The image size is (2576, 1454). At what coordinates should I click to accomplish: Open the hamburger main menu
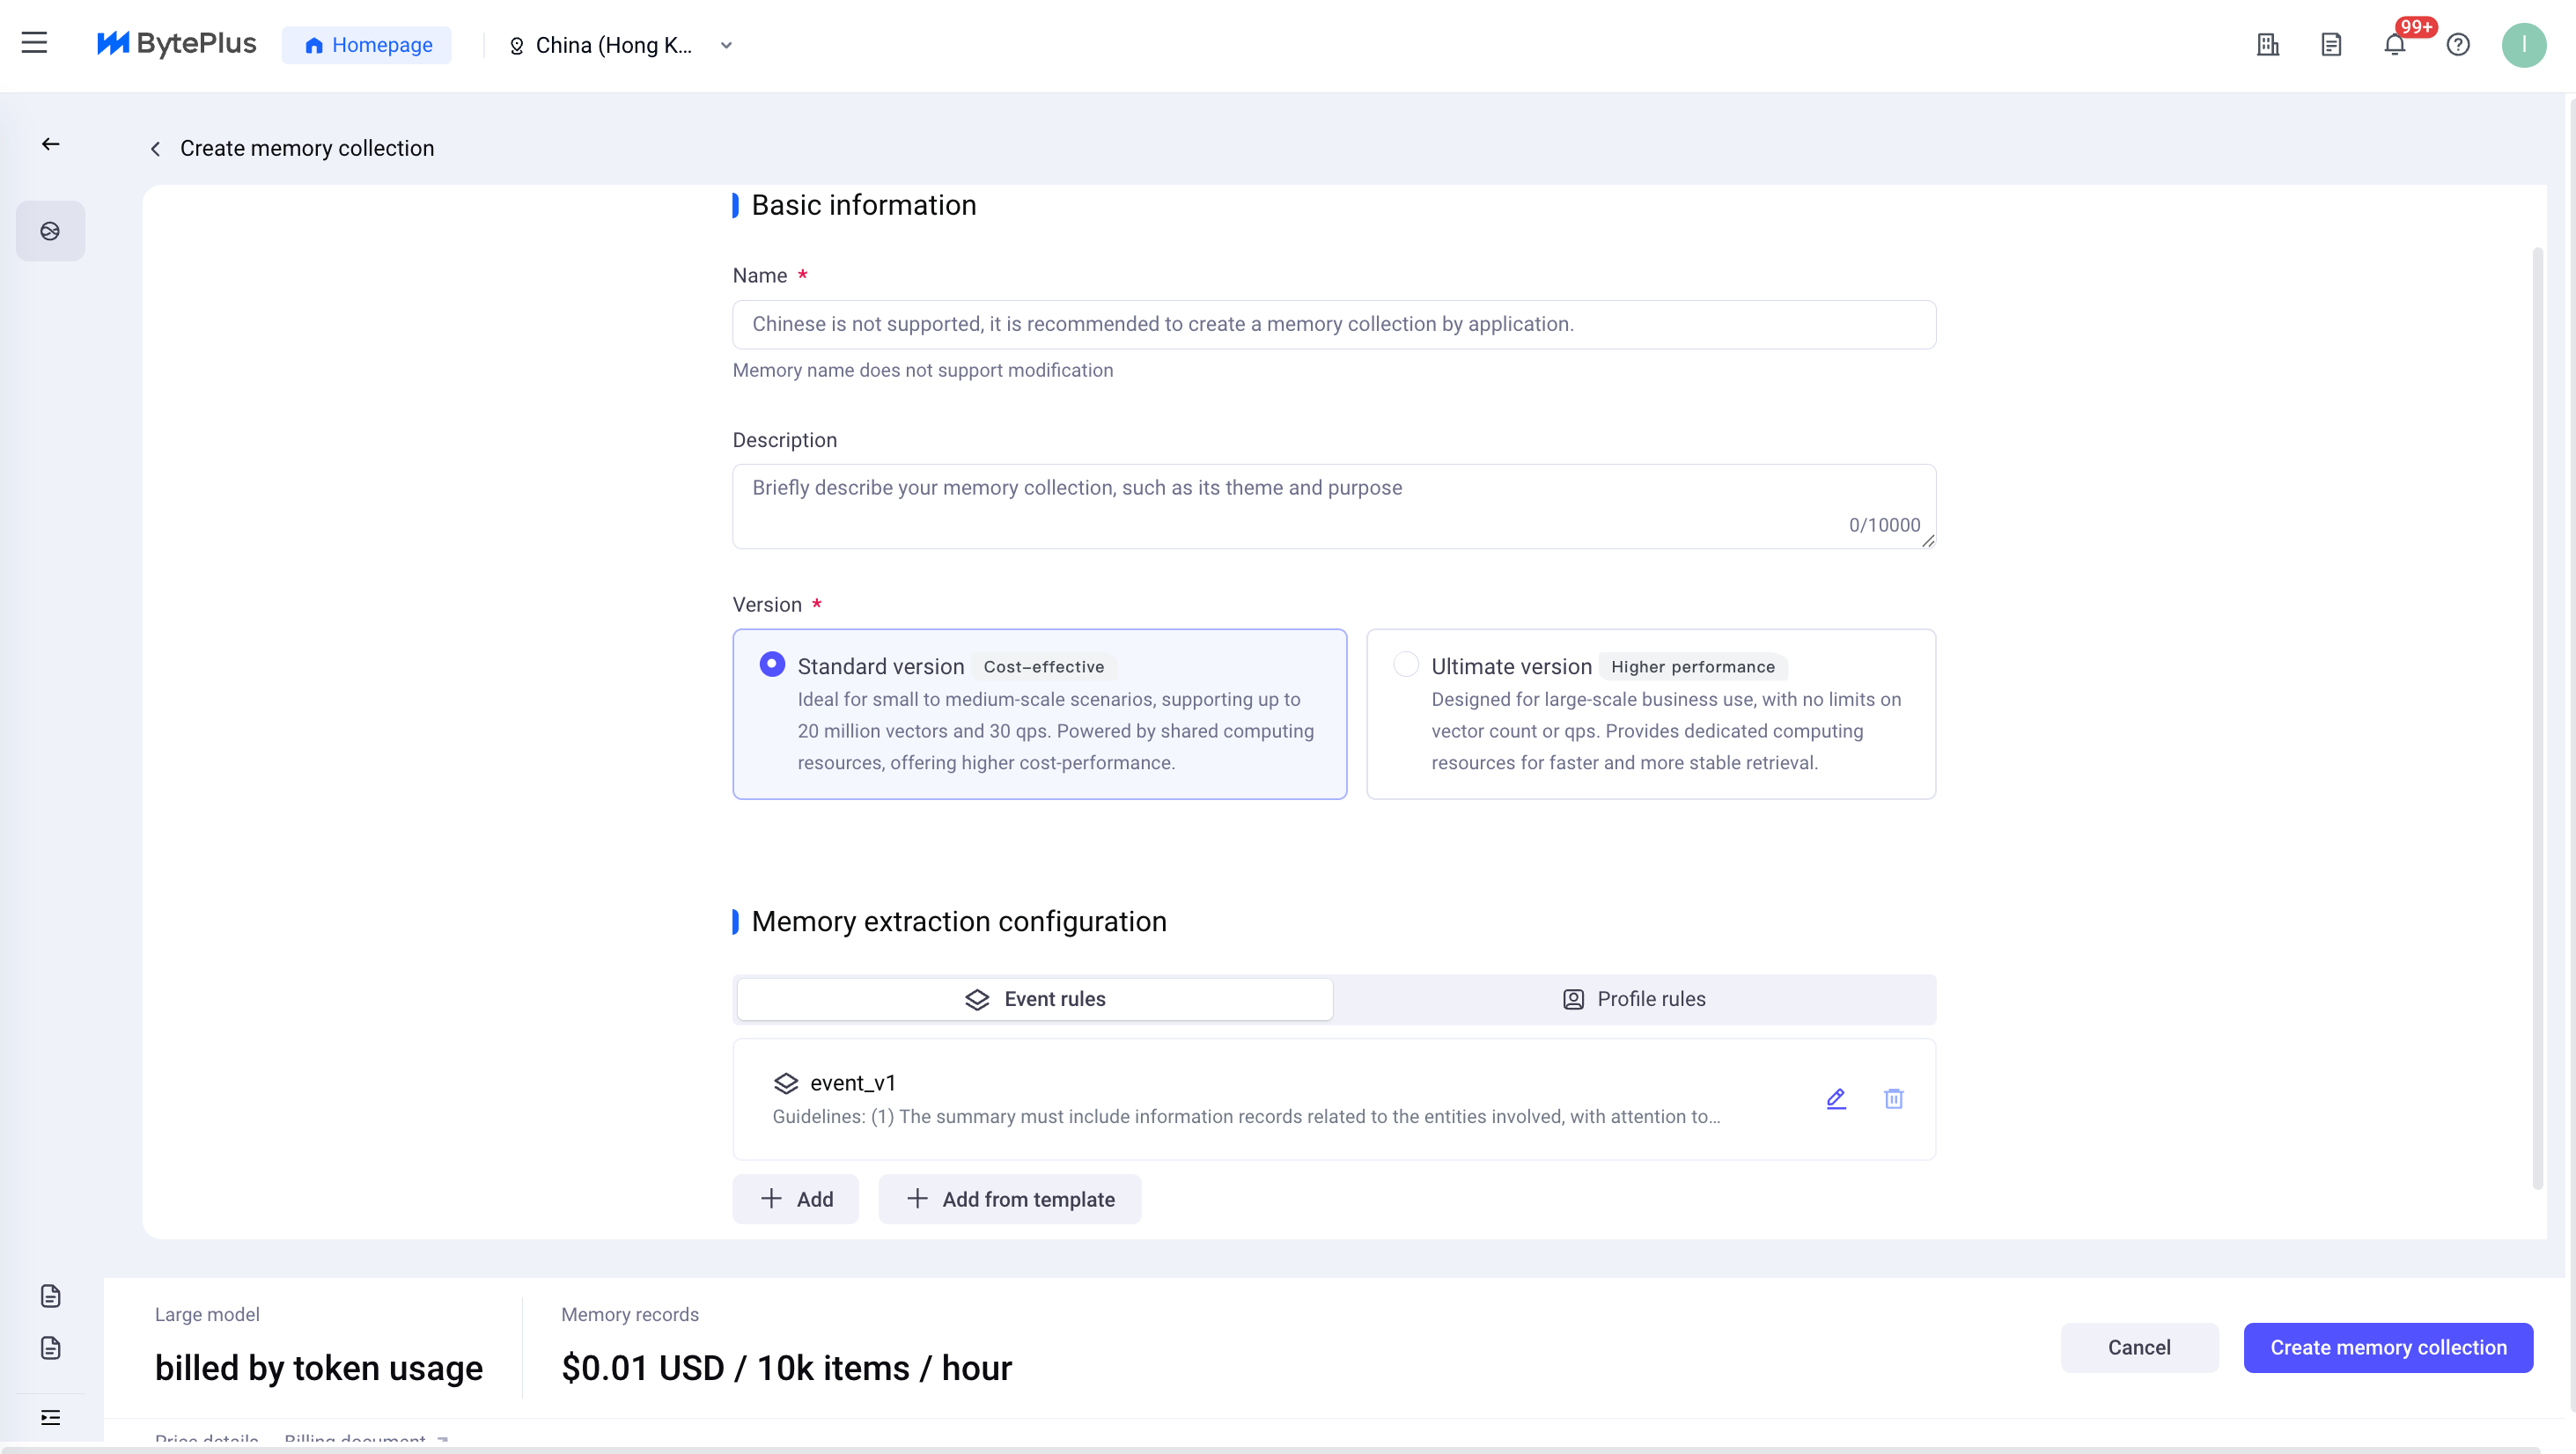click(x=34, y=43)
